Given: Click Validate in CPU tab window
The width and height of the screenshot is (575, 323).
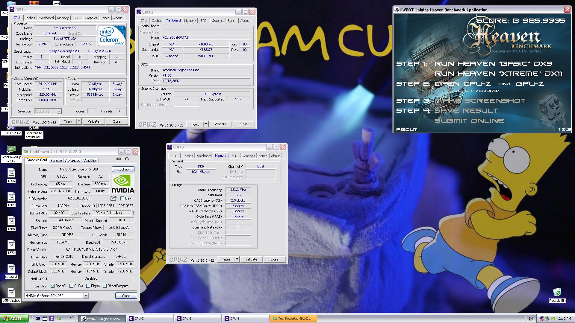Looking at the screenshot, I should [93, 121].
